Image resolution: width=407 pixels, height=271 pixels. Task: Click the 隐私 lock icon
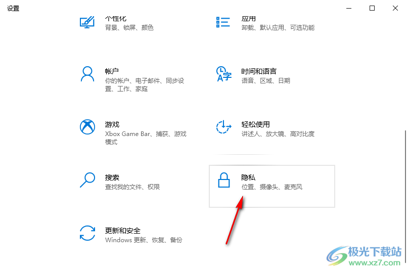pyautogui.click(x=224, y=180)
